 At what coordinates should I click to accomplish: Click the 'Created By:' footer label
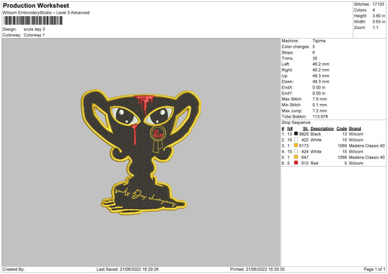pos(14,269)
